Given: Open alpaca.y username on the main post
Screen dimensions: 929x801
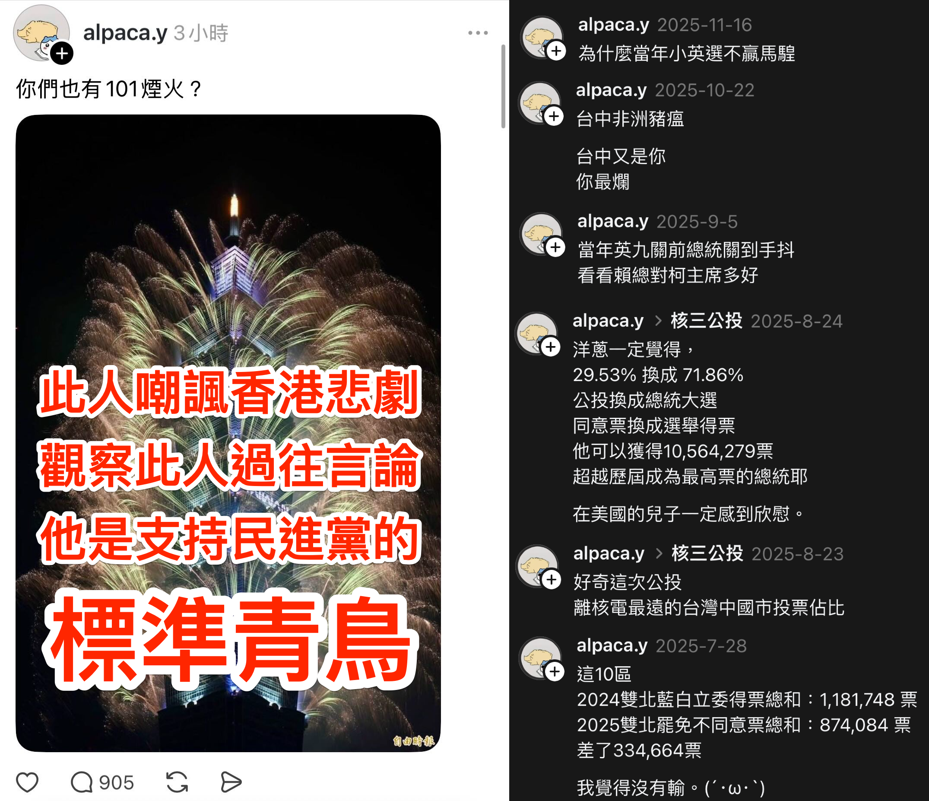Looking at the screenshot, I should (125, 33).
